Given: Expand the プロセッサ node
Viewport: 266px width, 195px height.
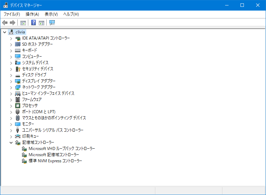Looking at the screenshot, I should pos(11,106).
